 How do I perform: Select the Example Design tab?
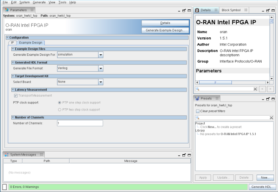(31, 42)
